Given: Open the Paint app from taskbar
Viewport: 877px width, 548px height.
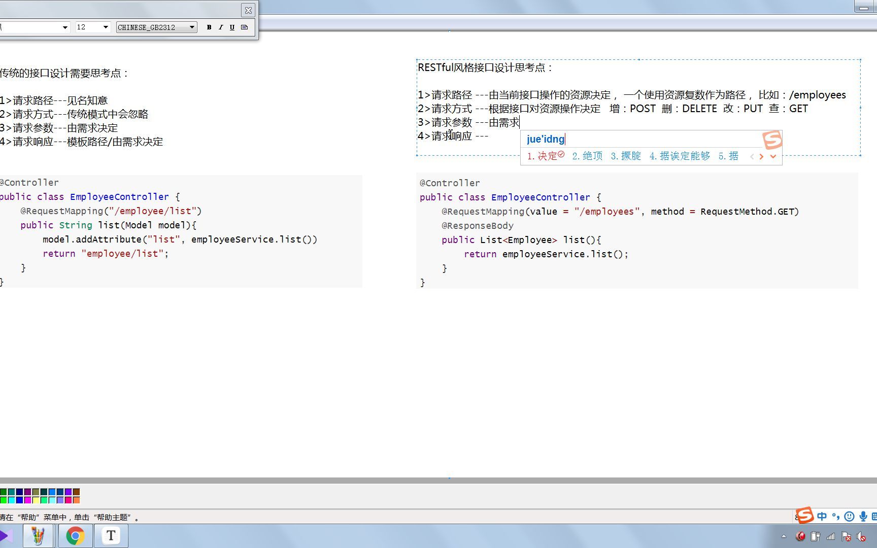Looking at the screenshot, I should [38, 536].
